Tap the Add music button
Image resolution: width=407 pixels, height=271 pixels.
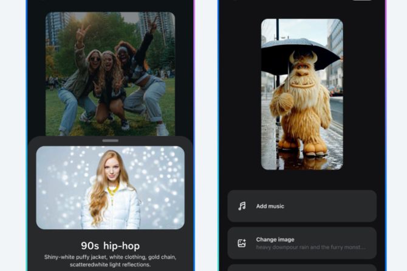(x=302, y=206)
